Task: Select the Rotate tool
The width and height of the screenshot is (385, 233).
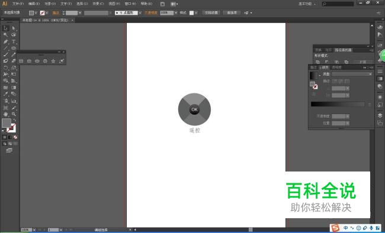Action: [6, 67]
